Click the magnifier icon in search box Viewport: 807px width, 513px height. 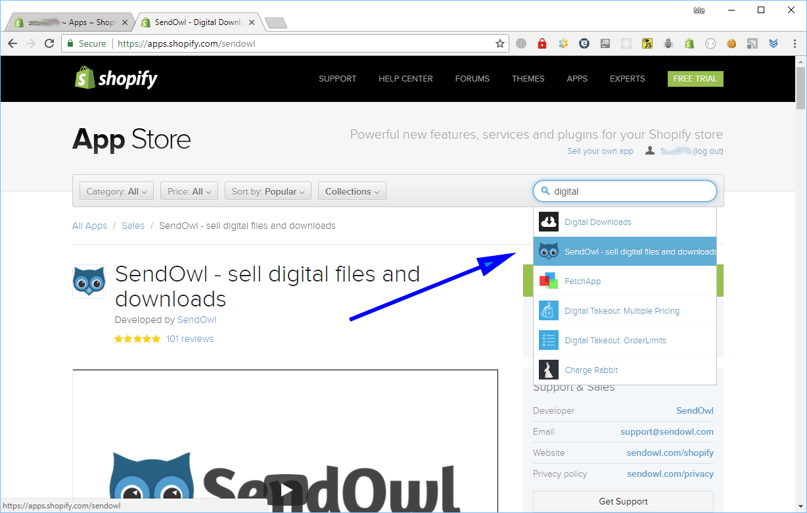545,191
